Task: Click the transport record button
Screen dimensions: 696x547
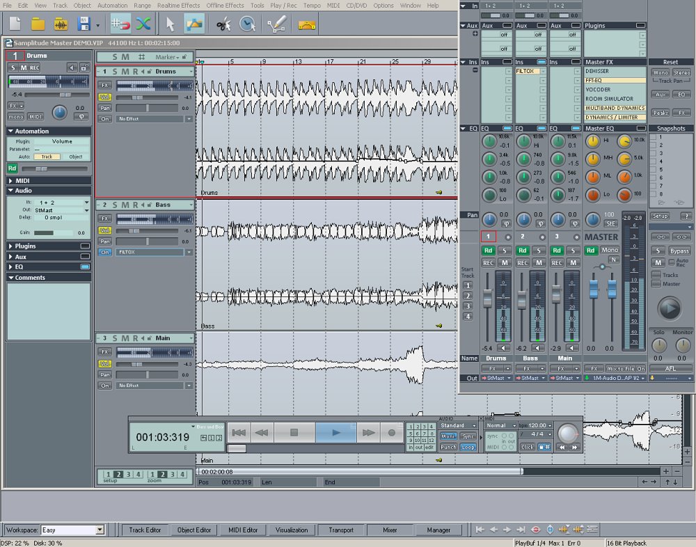Action: tap(391, 432)
